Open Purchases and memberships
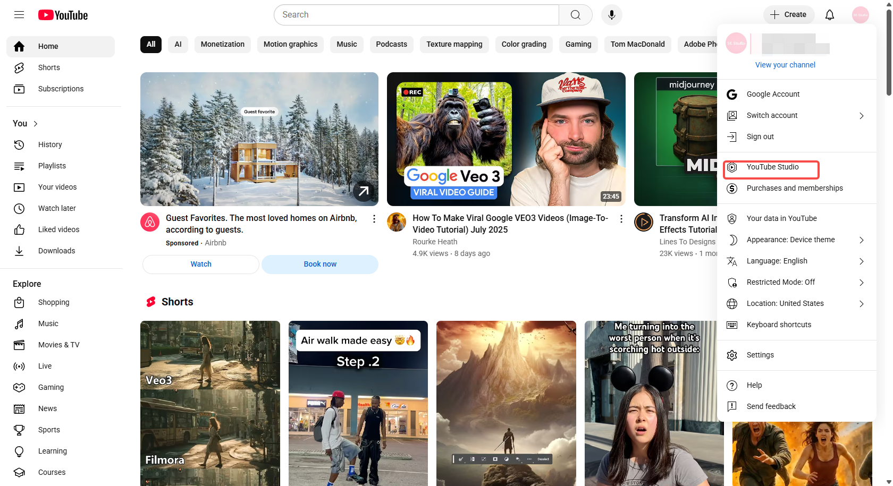 797,188
